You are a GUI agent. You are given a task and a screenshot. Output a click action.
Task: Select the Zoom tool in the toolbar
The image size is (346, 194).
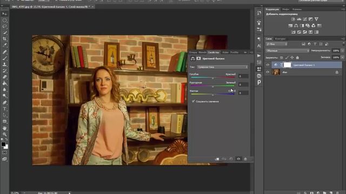[x=4, y=134]
